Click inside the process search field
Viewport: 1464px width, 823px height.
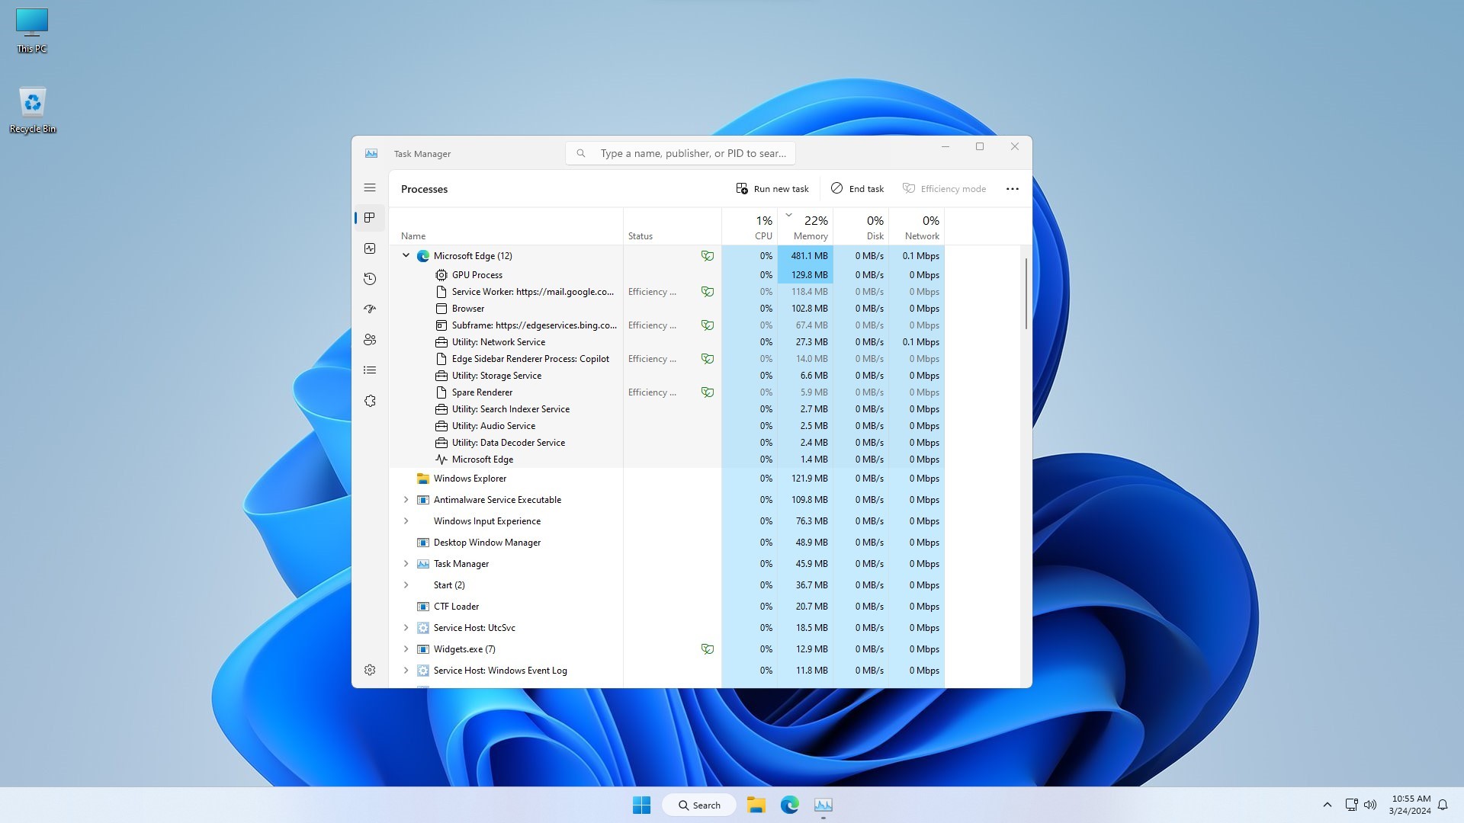(x=680, y=152)
